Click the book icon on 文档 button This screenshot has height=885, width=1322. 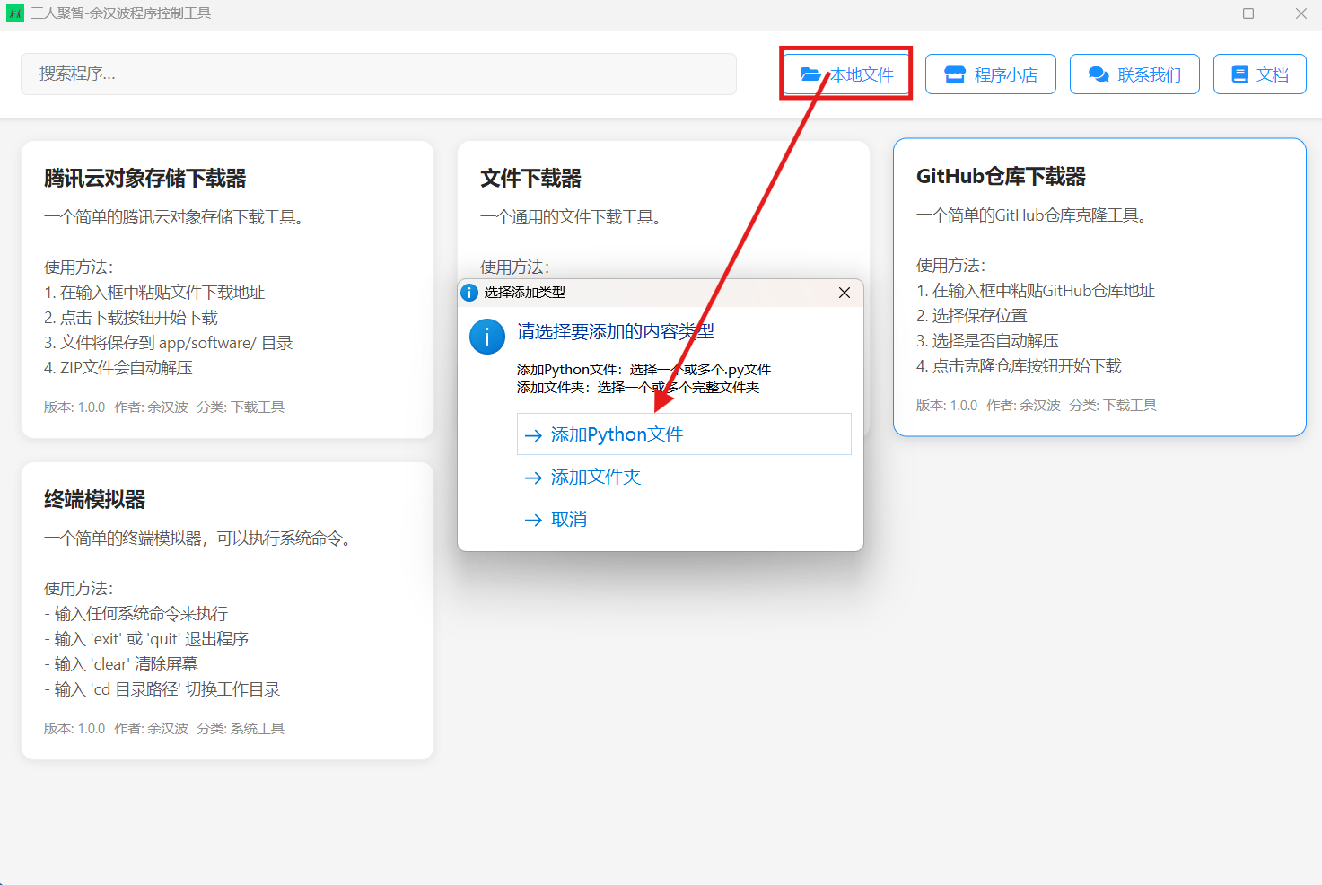(x=1239, y=74)
